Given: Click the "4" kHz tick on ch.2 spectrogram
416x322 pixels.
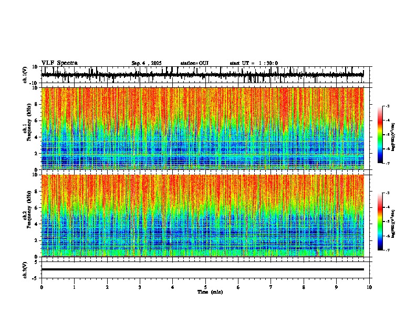Looking at the screenshot, I should (x=37, y=224).
